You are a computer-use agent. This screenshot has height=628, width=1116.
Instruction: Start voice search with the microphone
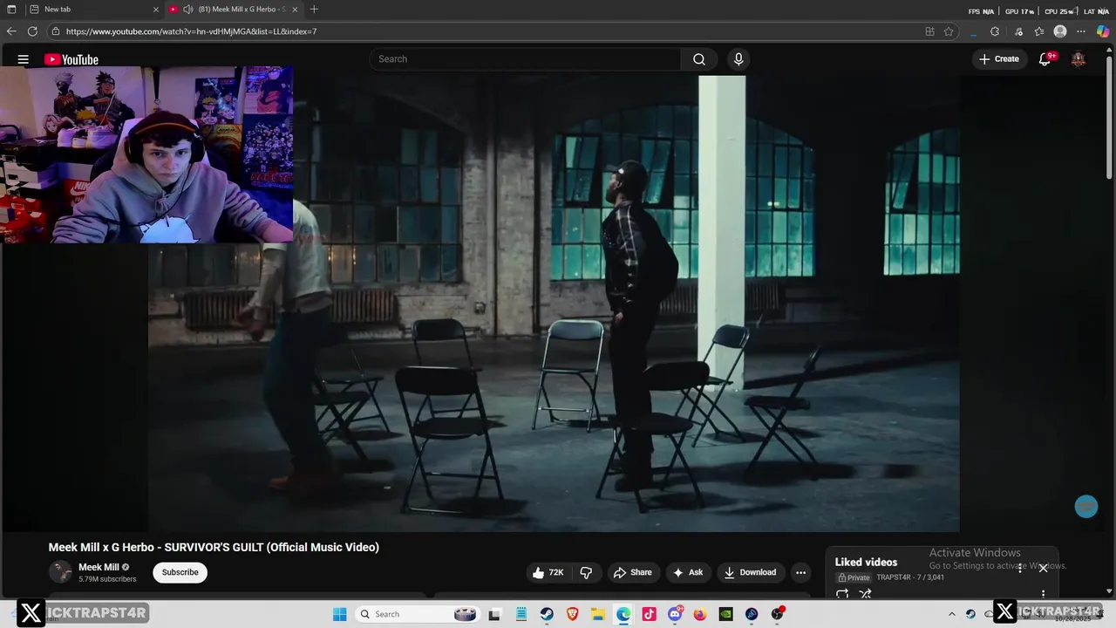tap(738, 59)
